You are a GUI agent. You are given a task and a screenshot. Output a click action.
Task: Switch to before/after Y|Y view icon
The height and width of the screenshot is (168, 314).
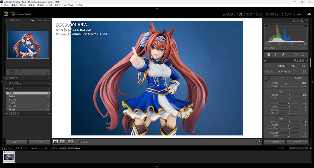70,142
